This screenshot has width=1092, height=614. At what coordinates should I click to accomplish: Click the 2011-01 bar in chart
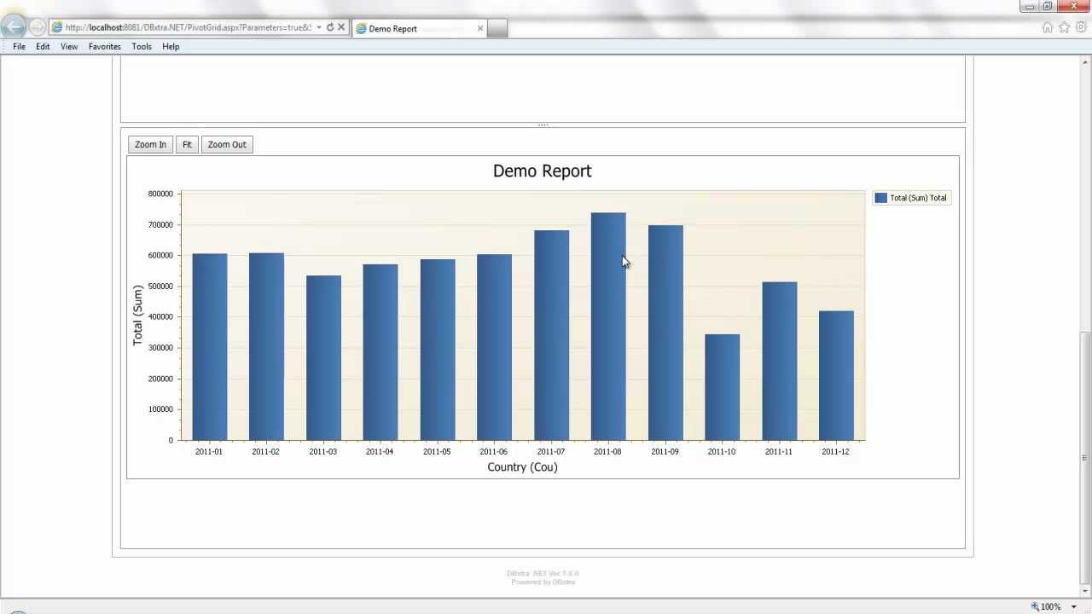pos(210,347)
